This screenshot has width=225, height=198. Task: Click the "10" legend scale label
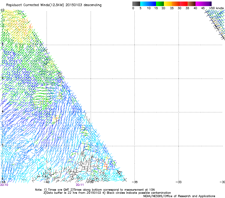149,8
